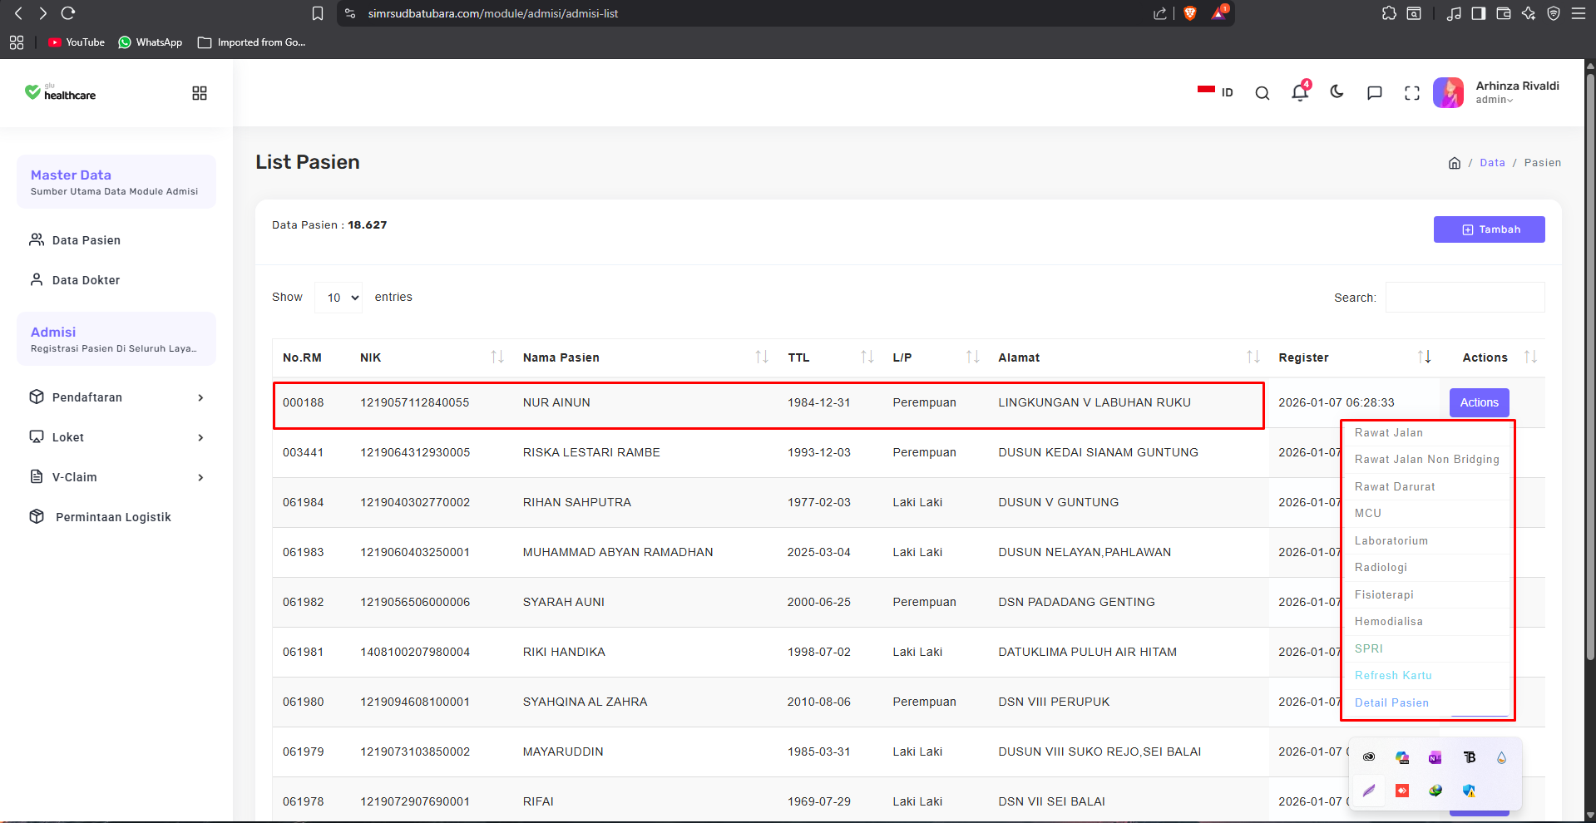Click the healthcare logo
This screenshot has width=1596, height=823.
click(60, 93)
